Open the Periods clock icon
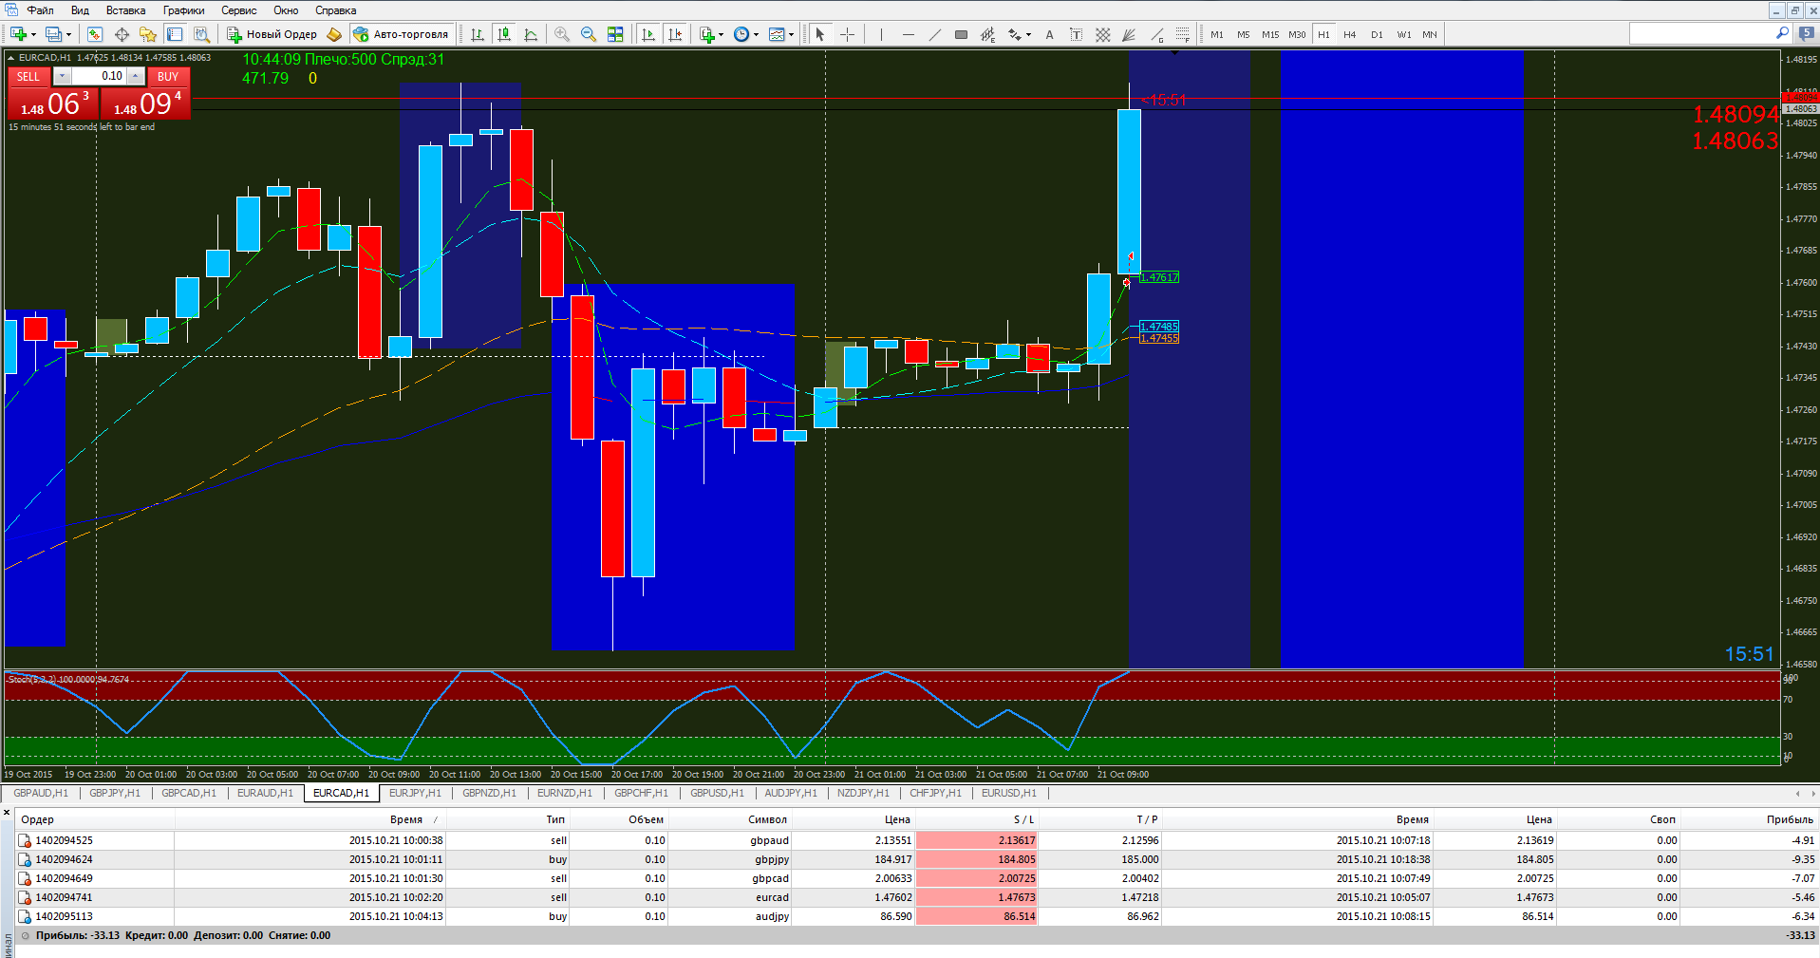 tap(741, 34)
